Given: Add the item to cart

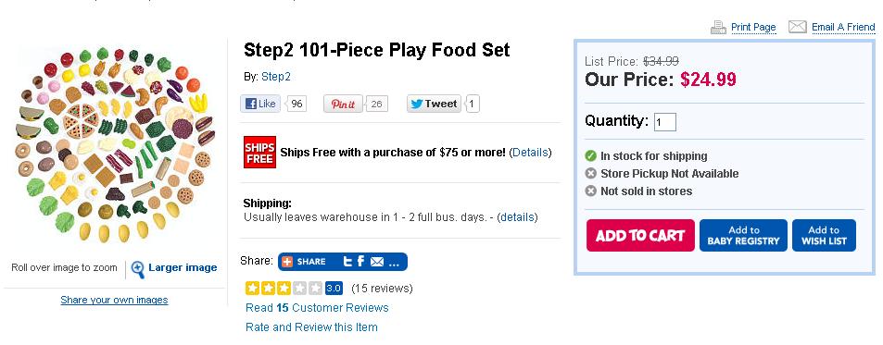Looking at the screenshot, I should click(x=640, y=236).
